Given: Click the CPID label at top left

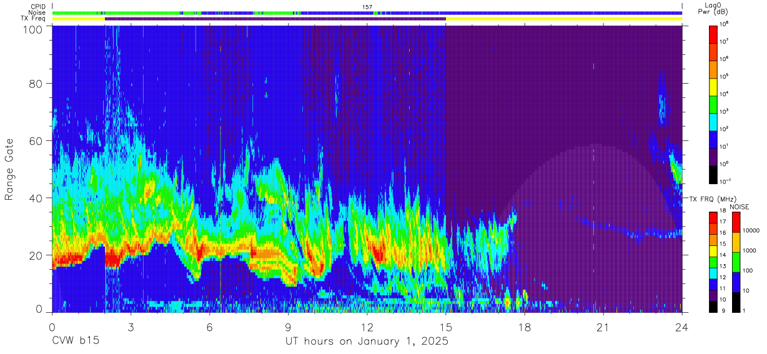Looking at the screenshot, I should click(38, 7).
